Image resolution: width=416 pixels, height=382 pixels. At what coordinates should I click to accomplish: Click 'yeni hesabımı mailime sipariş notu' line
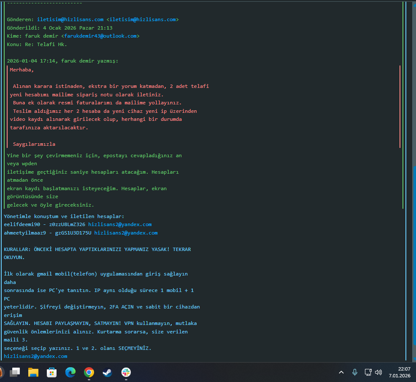(87, 95)
